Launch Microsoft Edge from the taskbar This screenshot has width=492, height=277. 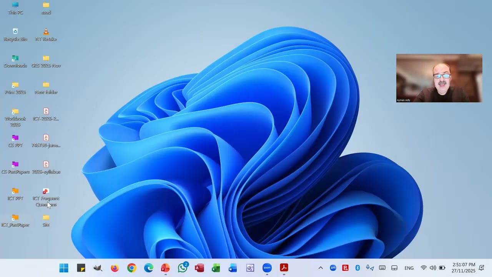[x=148, y=268]
